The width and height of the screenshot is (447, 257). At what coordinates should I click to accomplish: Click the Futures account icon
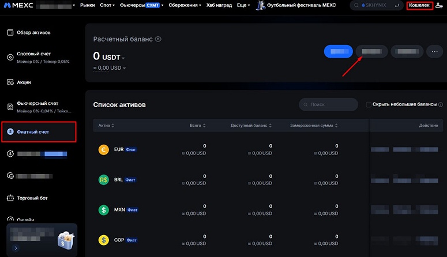tap(10, 107)
